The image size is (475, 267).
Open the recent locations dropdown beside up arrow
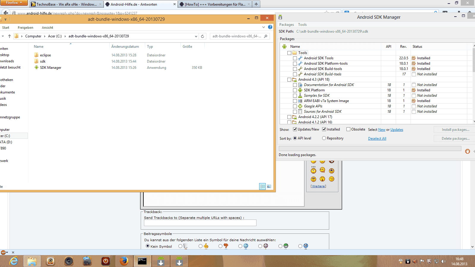tap(3, 36)
